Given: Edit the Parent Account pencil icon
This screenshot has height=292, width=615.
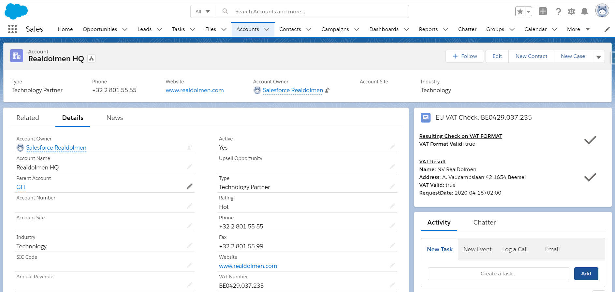Looking at the screenshot, I should (x=190, y=186).
